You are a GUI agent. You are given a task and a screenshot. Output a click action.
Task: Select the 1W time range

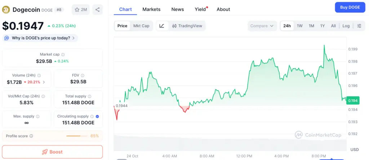click(299, 26)
